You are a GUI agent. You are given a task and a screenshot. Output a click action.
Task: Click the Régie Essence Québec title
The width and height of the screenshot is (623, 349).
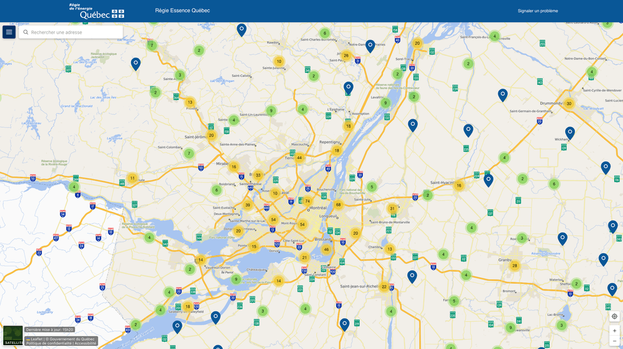coord(182,11)
